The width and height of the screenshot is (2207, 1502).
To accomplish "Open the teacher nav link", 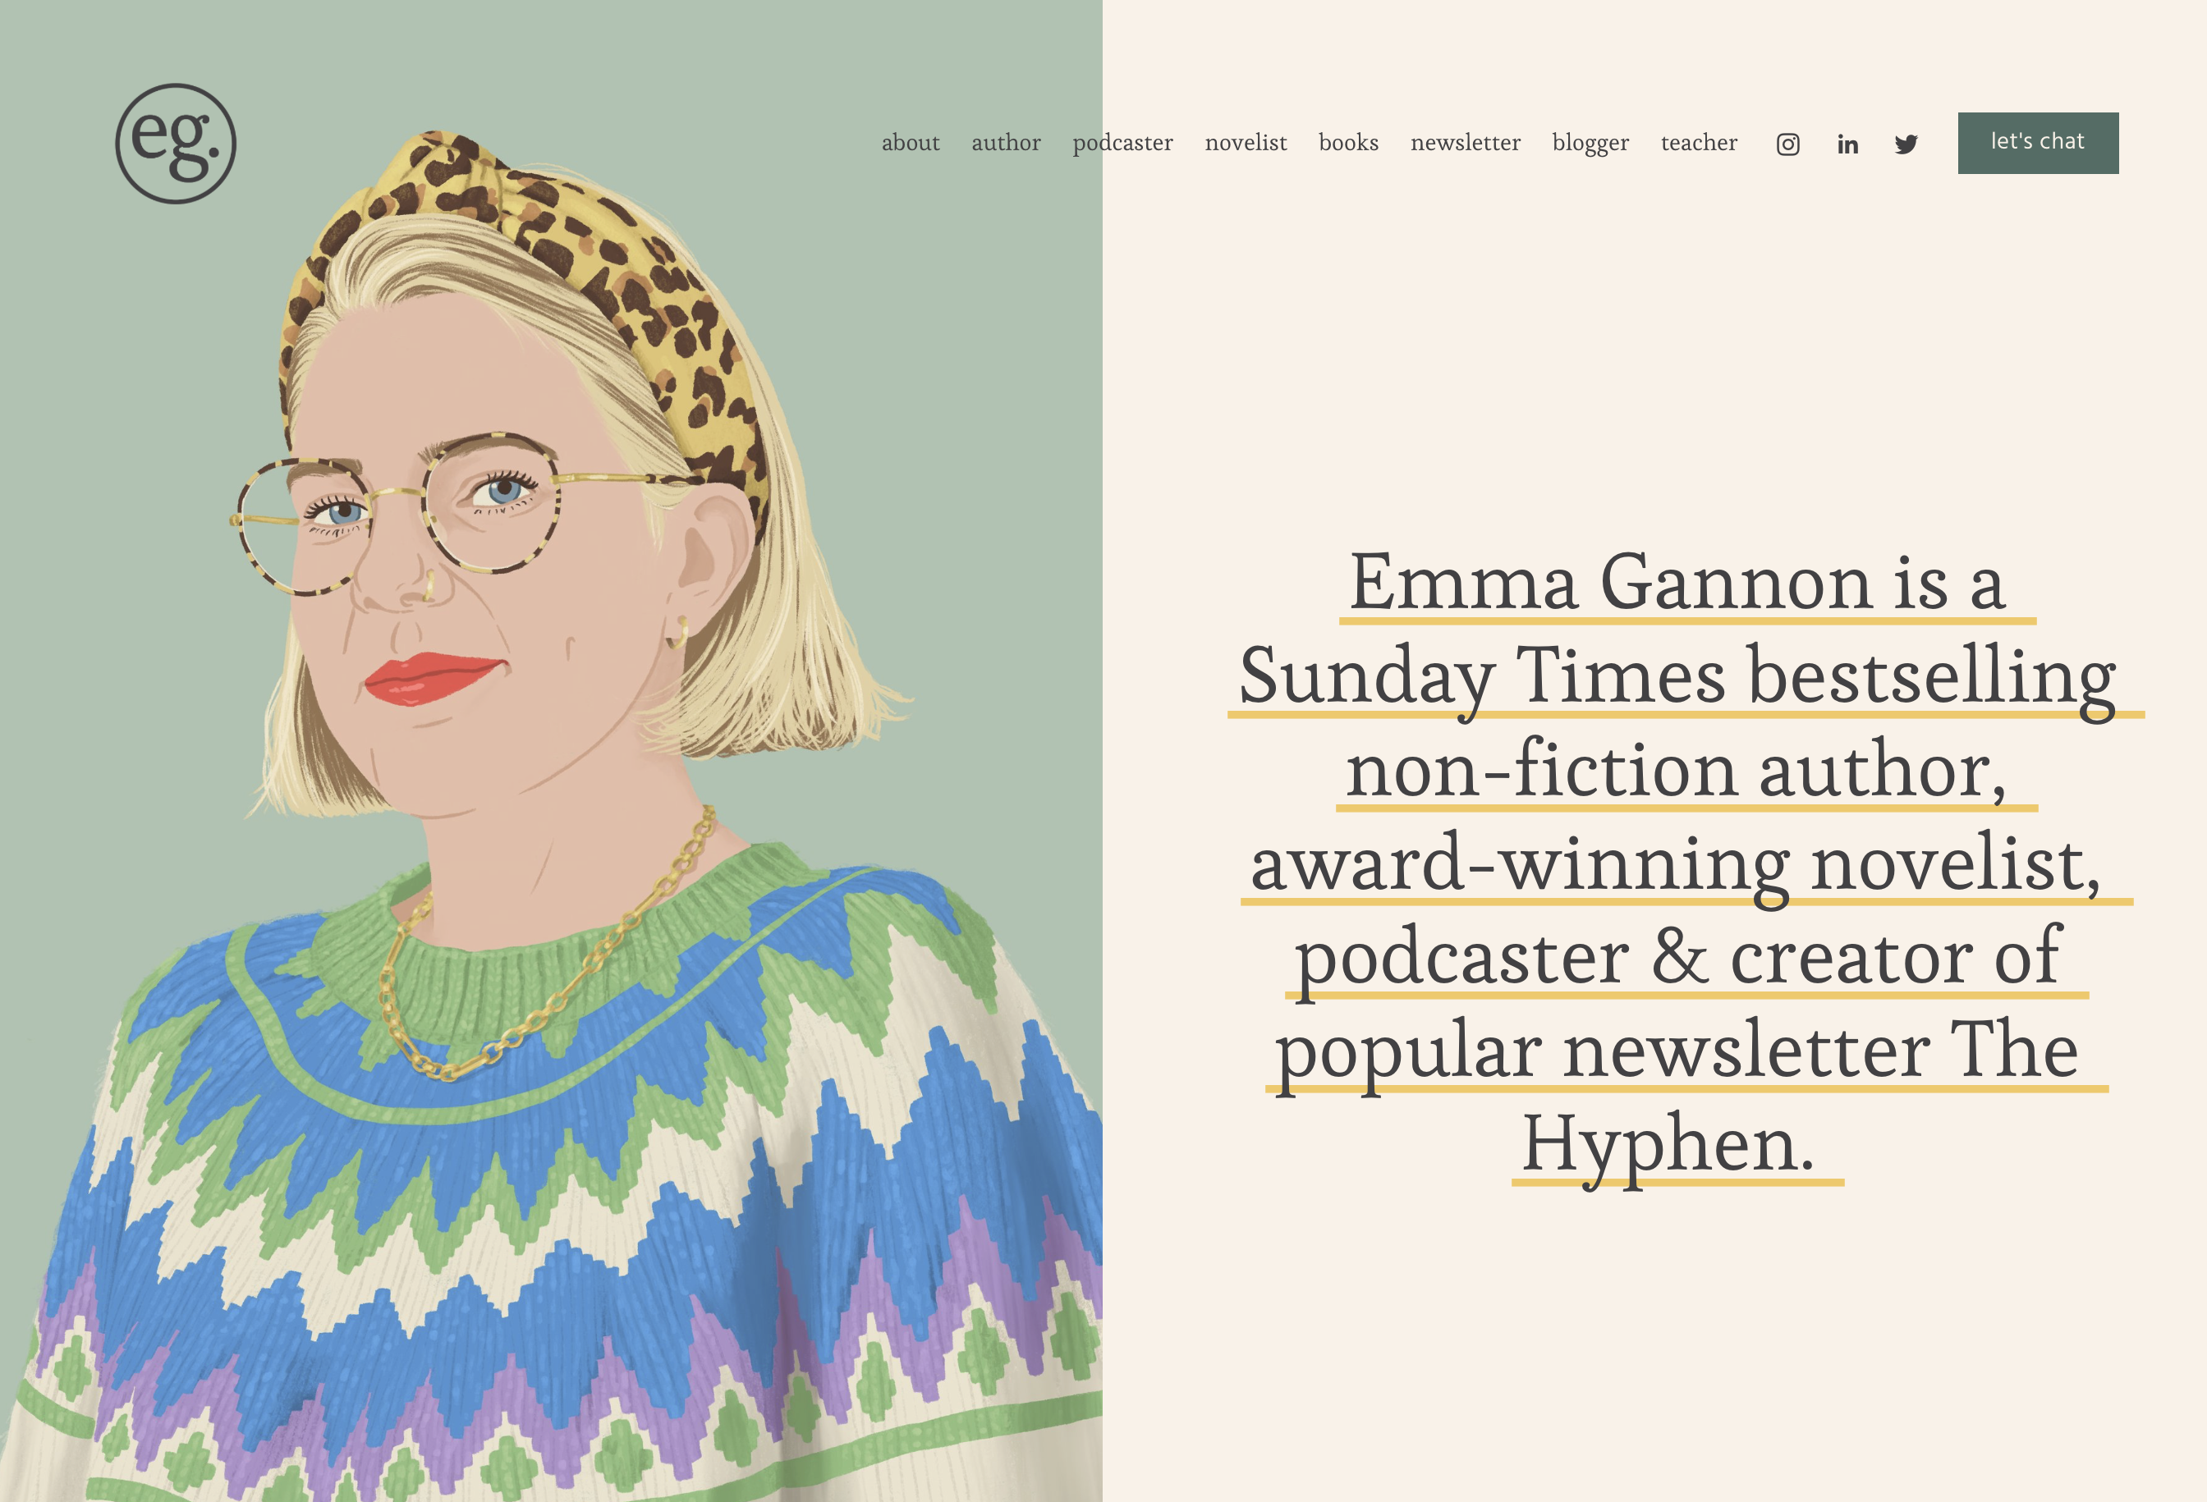I will [x=1698, y=144].
